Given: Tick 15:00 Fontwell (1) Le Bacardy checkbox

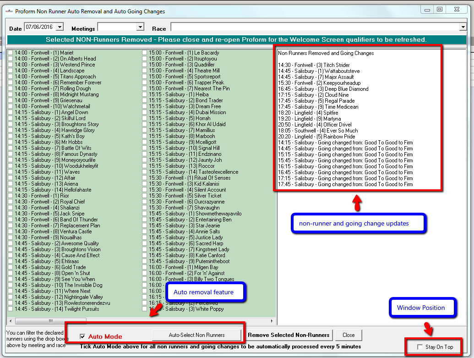Looking at the screenshot, I should [145, 53].
